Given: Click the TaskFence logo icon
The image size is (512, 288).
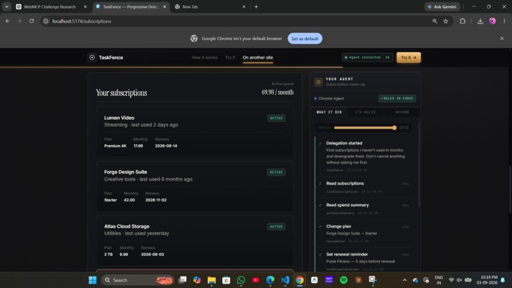Looking at the screenshot, I should (x=92, y=57).
